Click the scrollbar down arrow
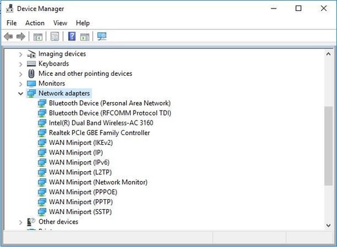Screen dimensions: 337x247 [x=328, y=225]
